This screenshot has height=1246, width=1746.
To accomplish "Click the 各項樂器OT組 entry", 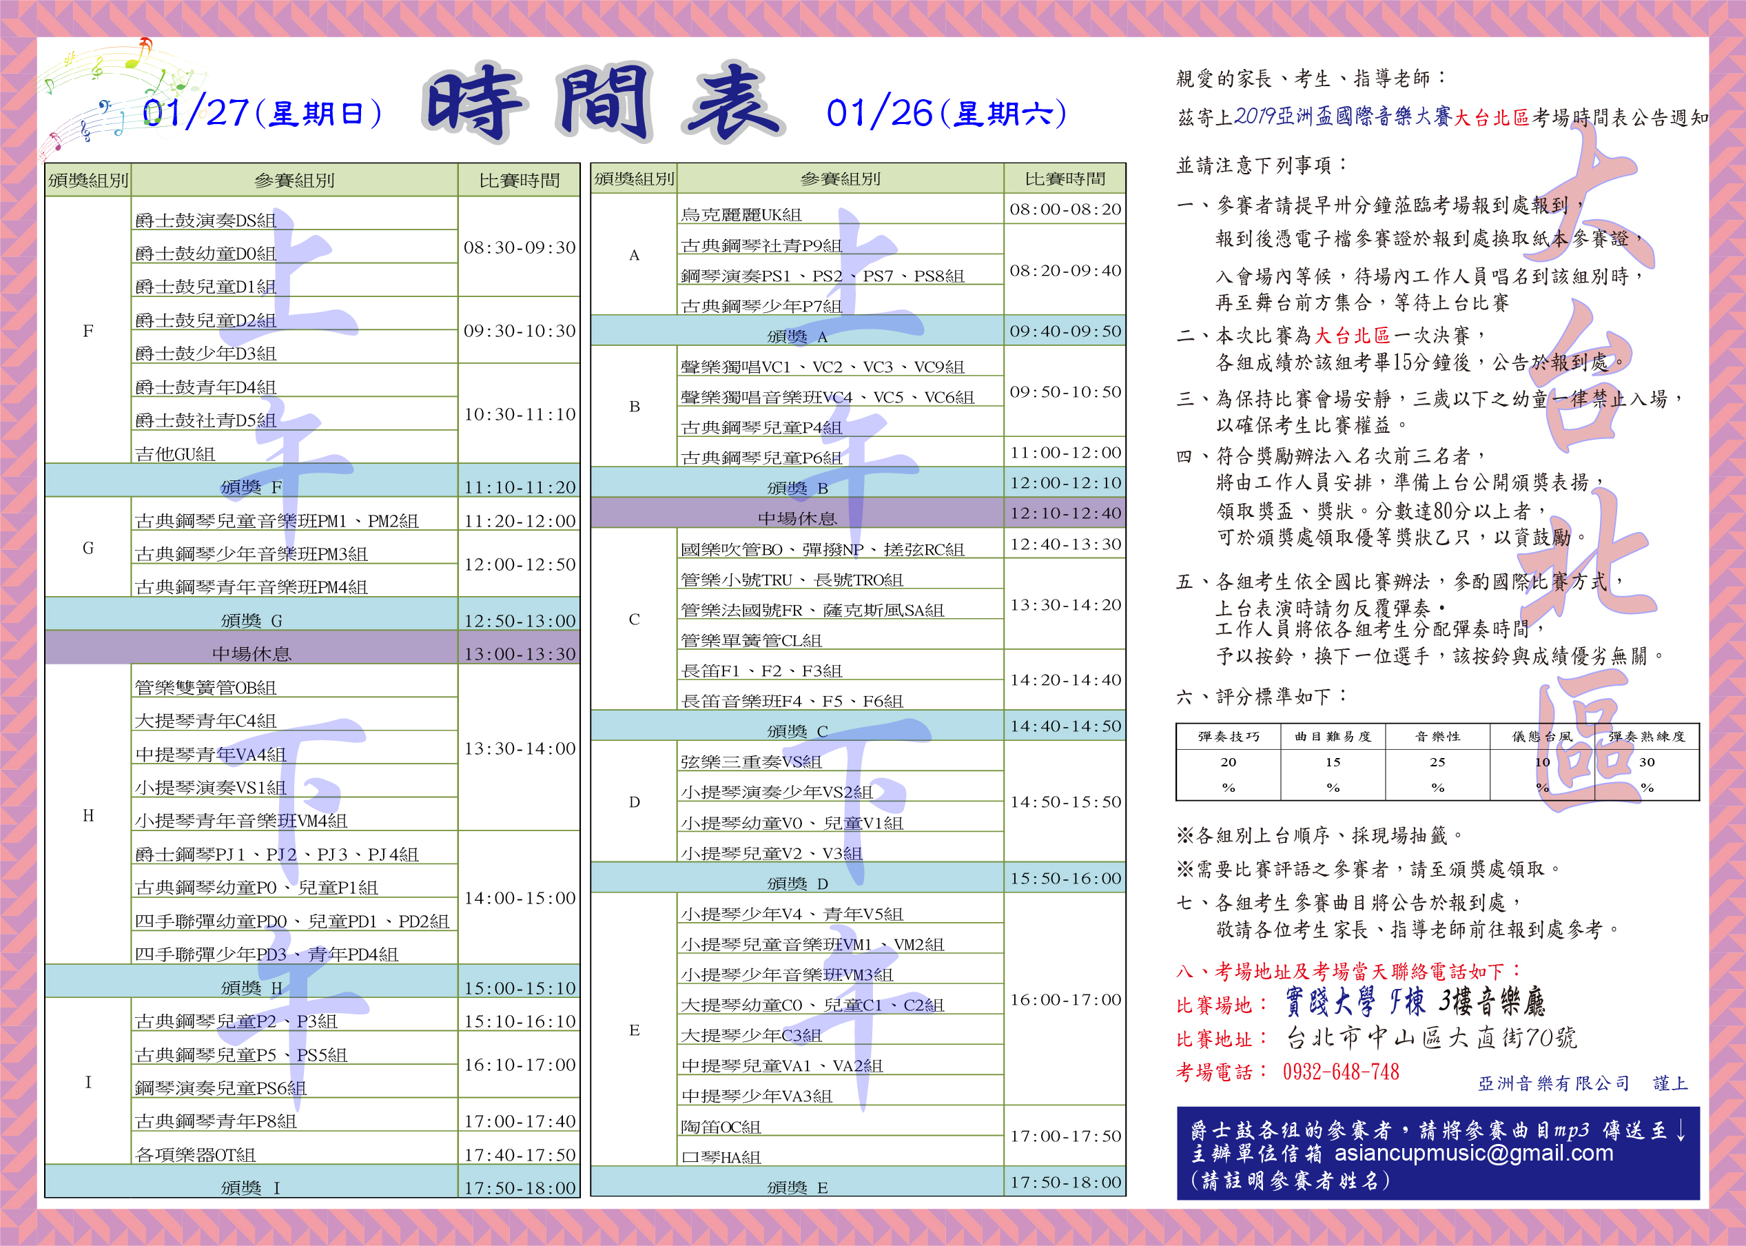I will point(196,1154).
